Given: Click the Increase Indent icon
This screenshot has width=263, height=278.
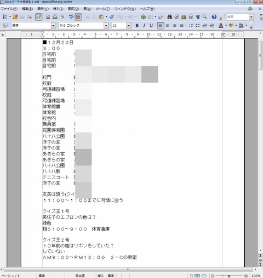Looking at the screenshot, I should point(212,26).
